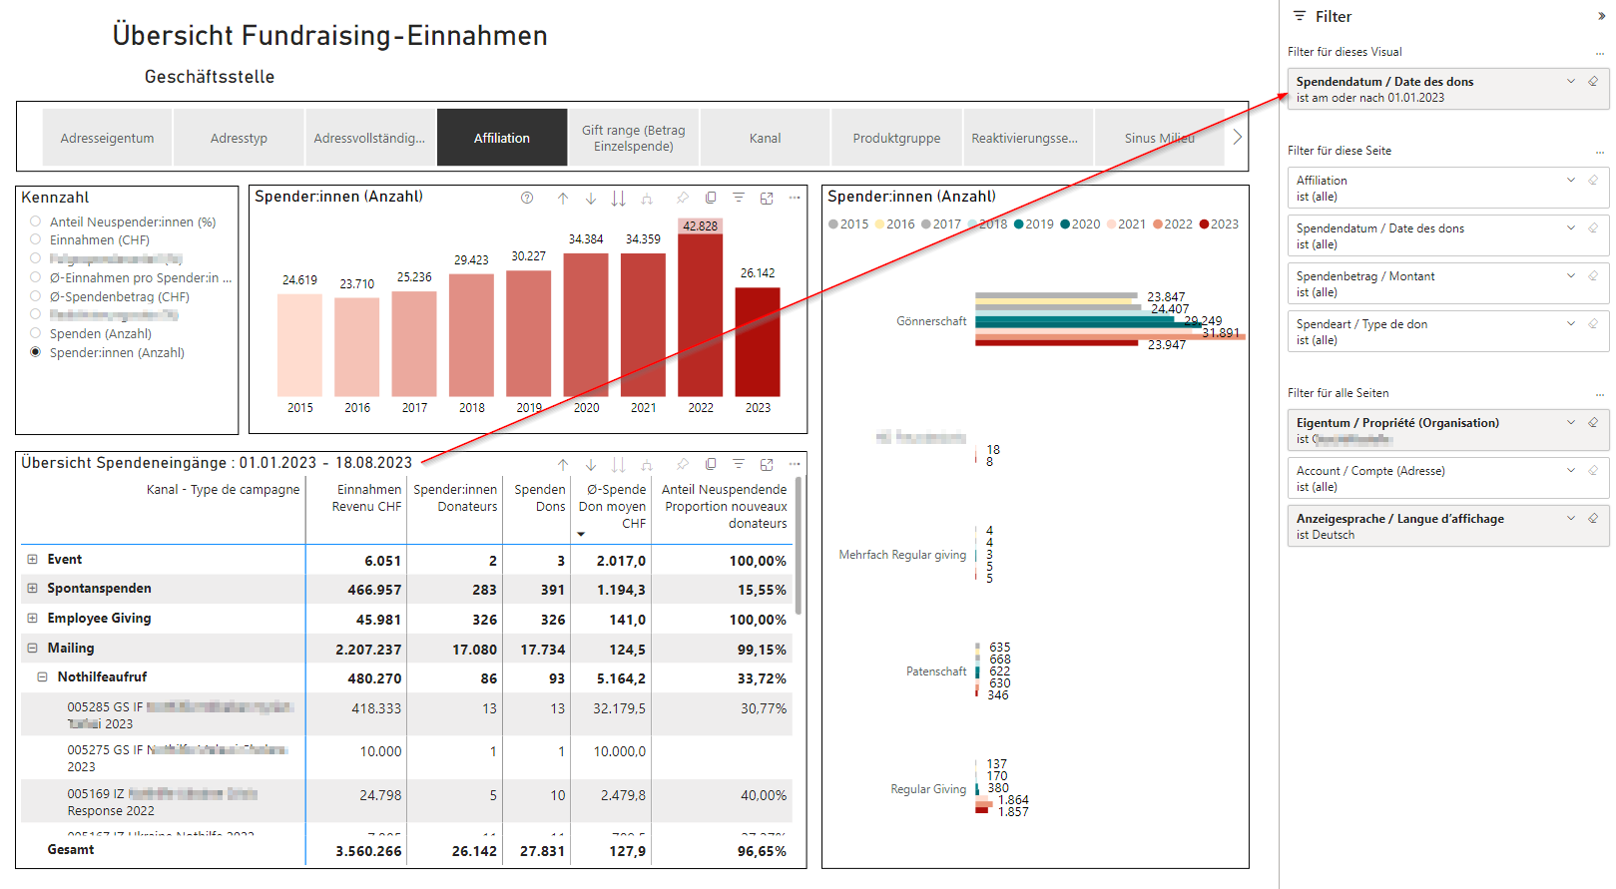This screenshot has height=889, width=1616.
Task: Select Ø-Spendenbetrag (CHF) radio option
Action: [x=36, y=296]
